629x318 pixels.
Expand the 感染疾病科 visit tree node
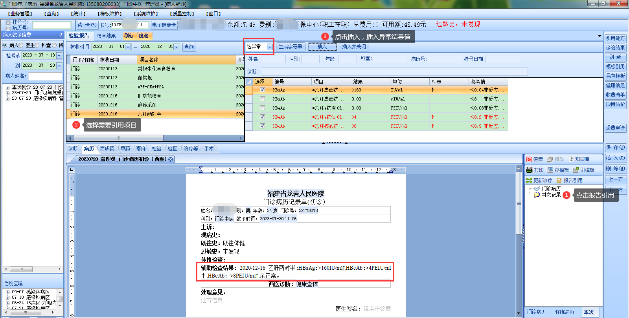(x=8, y=99)
